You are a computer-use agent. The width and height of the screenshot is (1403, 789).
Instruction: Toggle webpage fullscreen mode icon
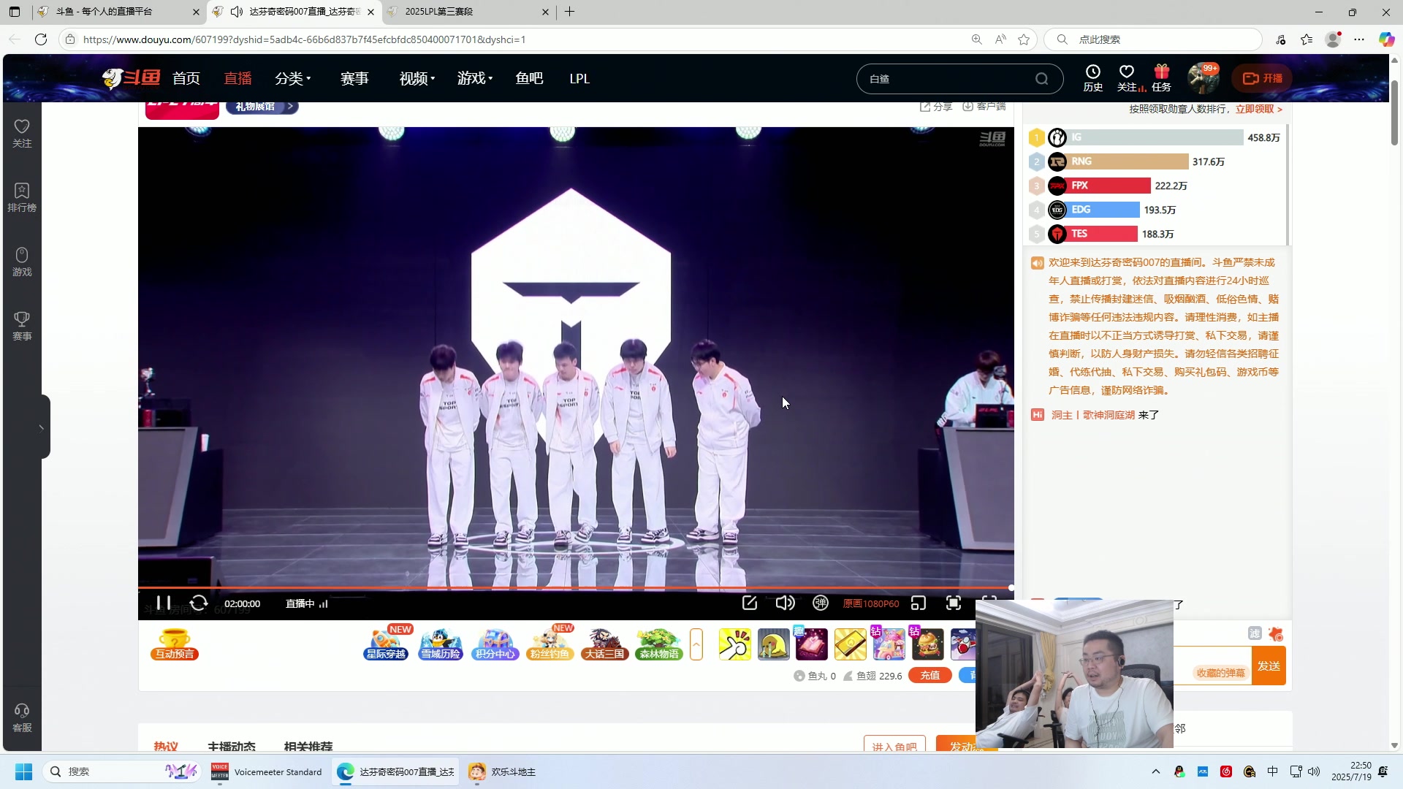click(954, 603)
